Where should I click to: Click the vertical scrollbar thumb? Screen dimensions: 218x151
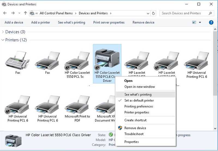(215, 64)
